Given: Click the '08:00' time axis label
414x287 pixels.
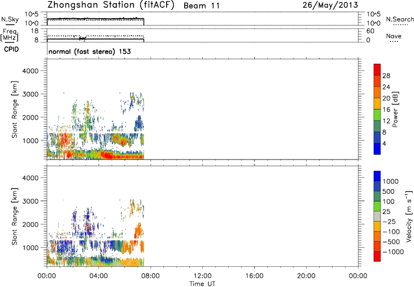Looking at the screenshot, I should pyautogui.click(x=151, y=276).
